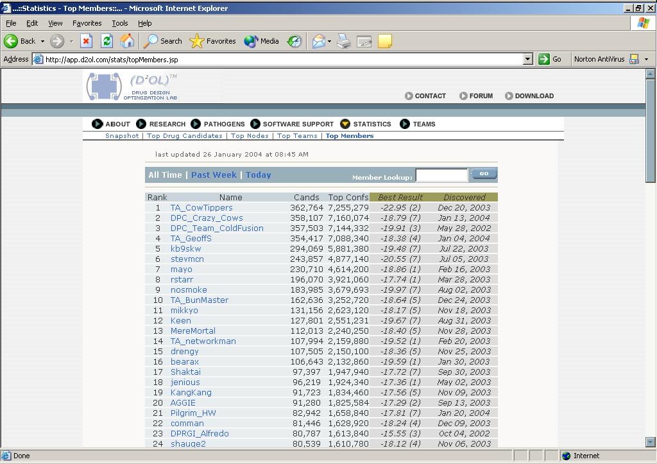657x464 pixels.
Task: Click the scrollbar down arrow
Action: click(651, 442)
